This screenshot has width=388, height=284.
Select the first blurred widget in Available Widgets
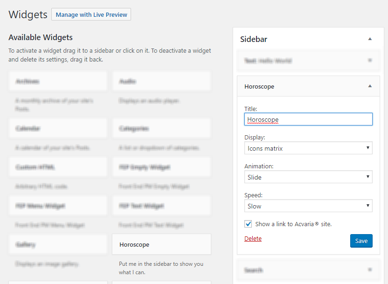(x=58, y=82)
